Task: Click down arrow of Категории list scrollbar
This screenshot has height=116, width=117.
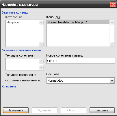Action: click(41, 44)
